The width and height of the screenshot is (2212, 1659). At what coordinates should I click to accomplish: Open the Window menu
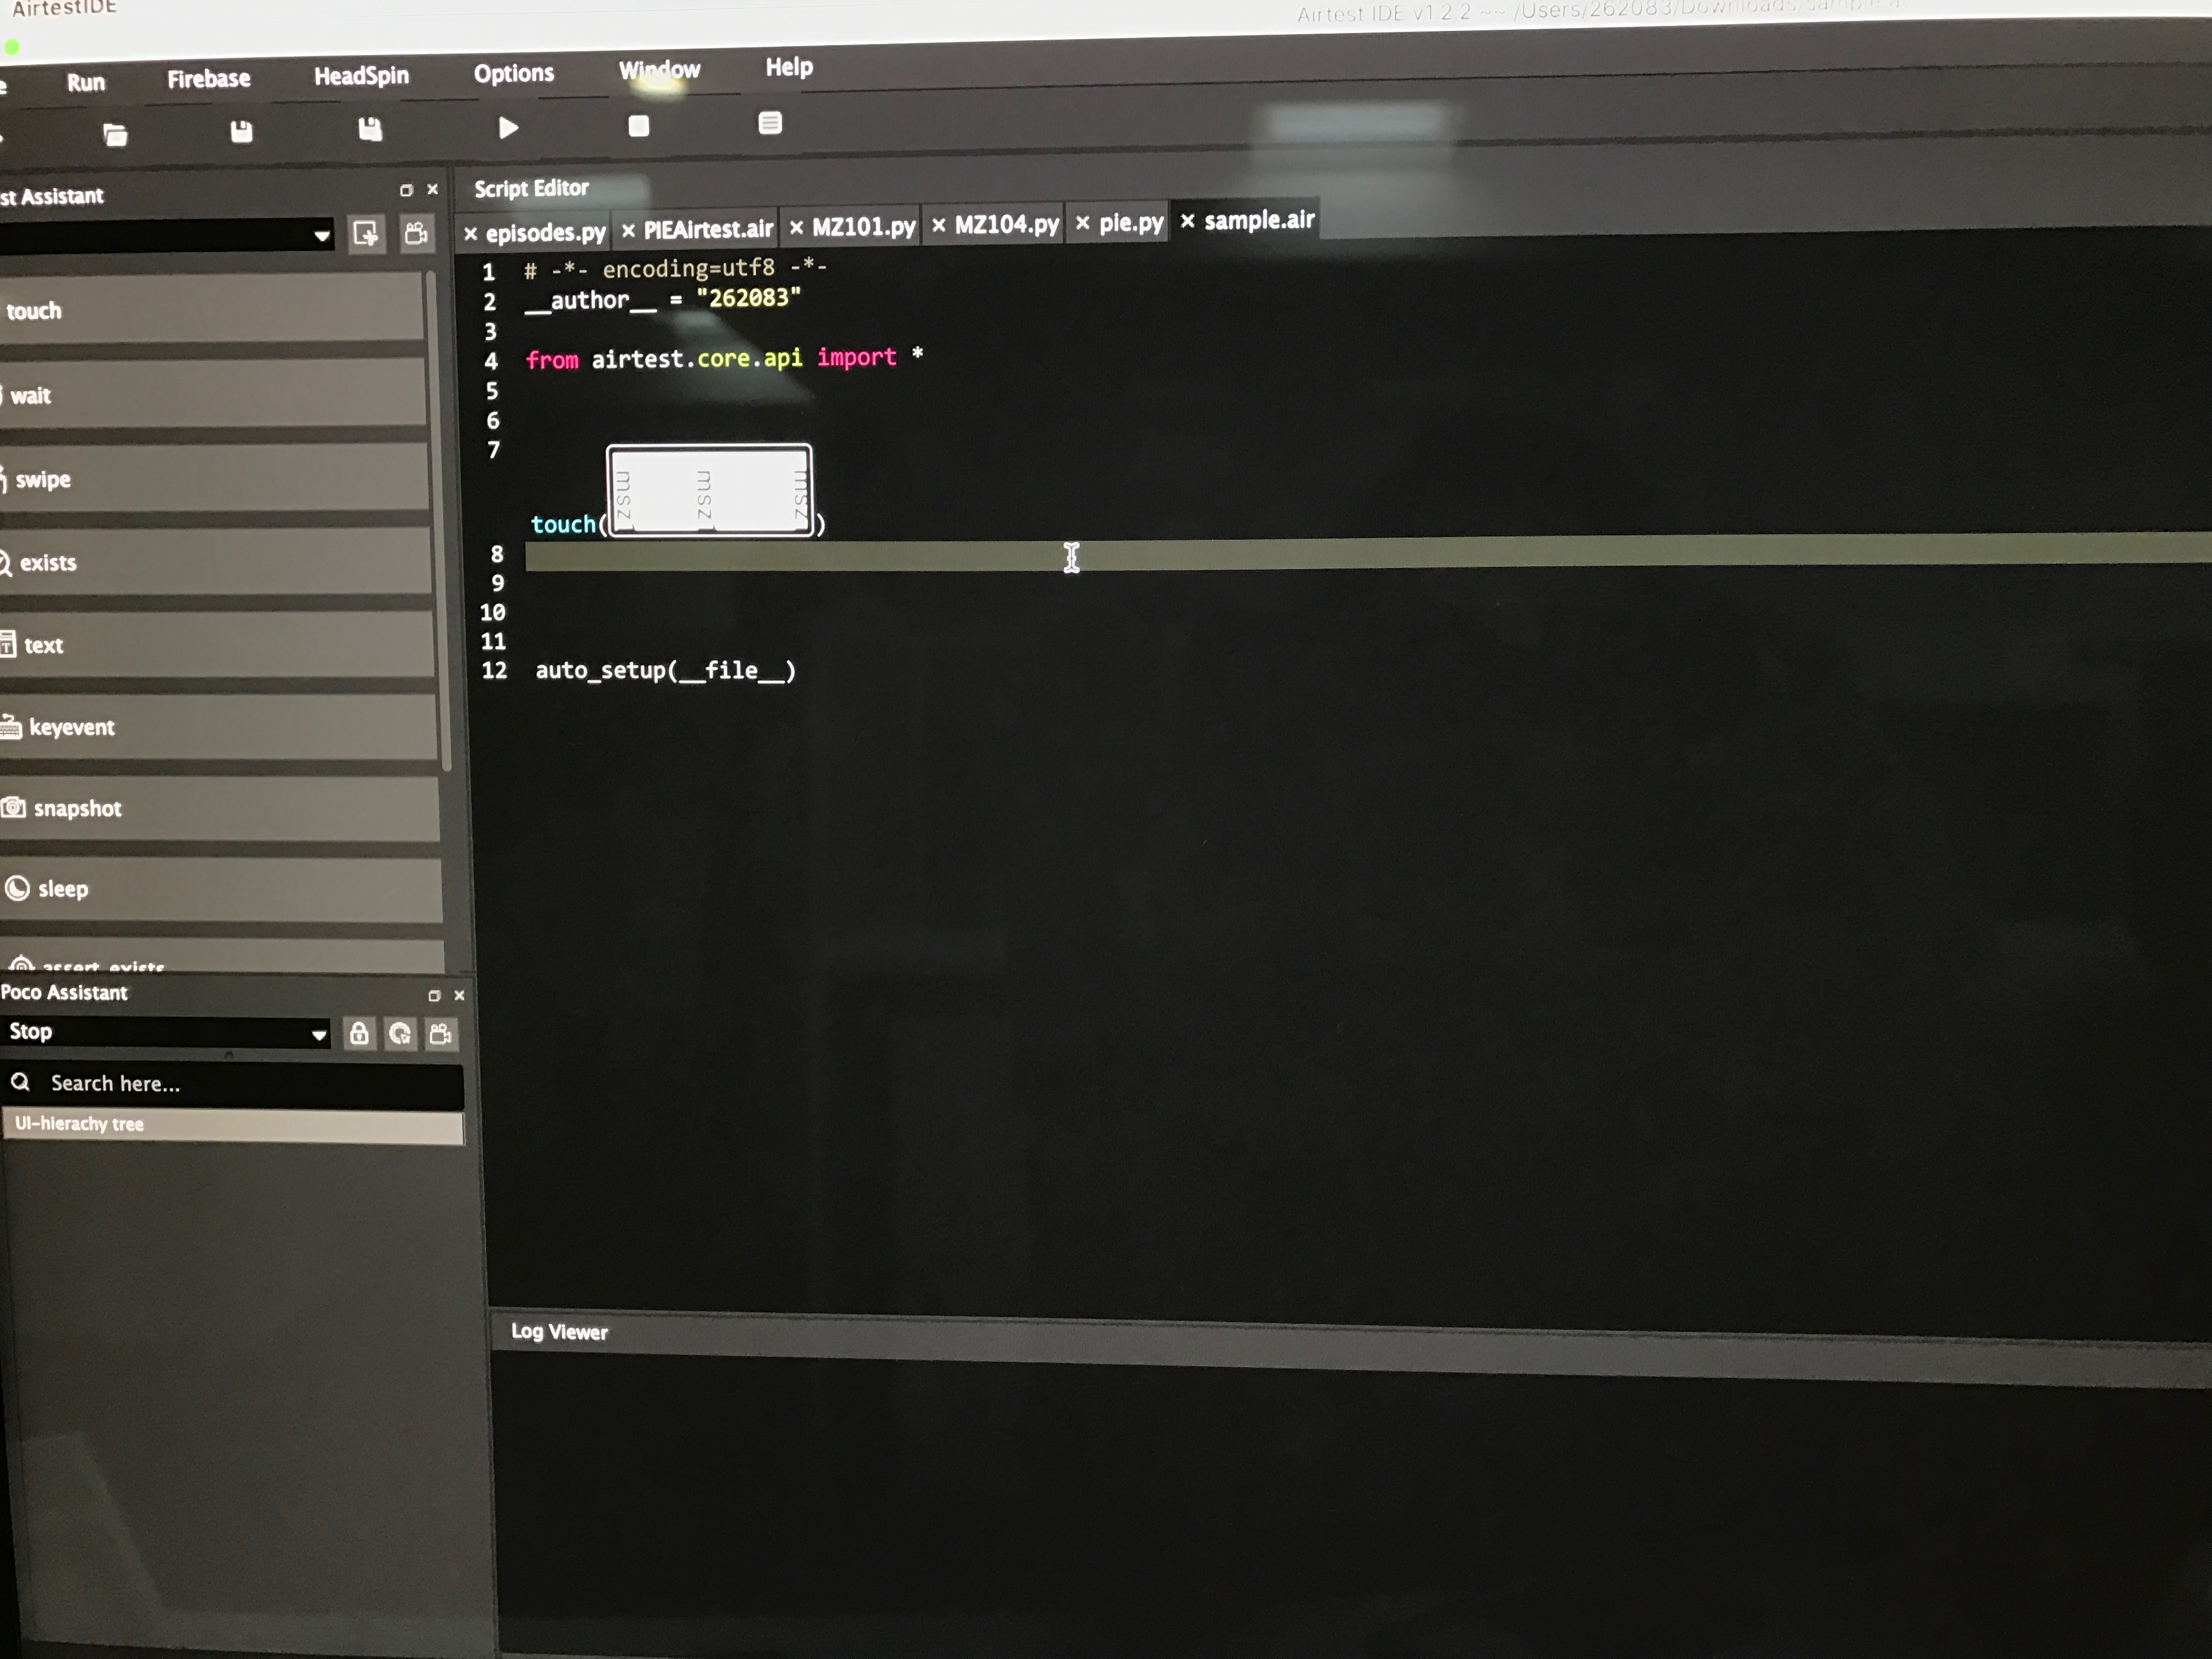[659, 70]
